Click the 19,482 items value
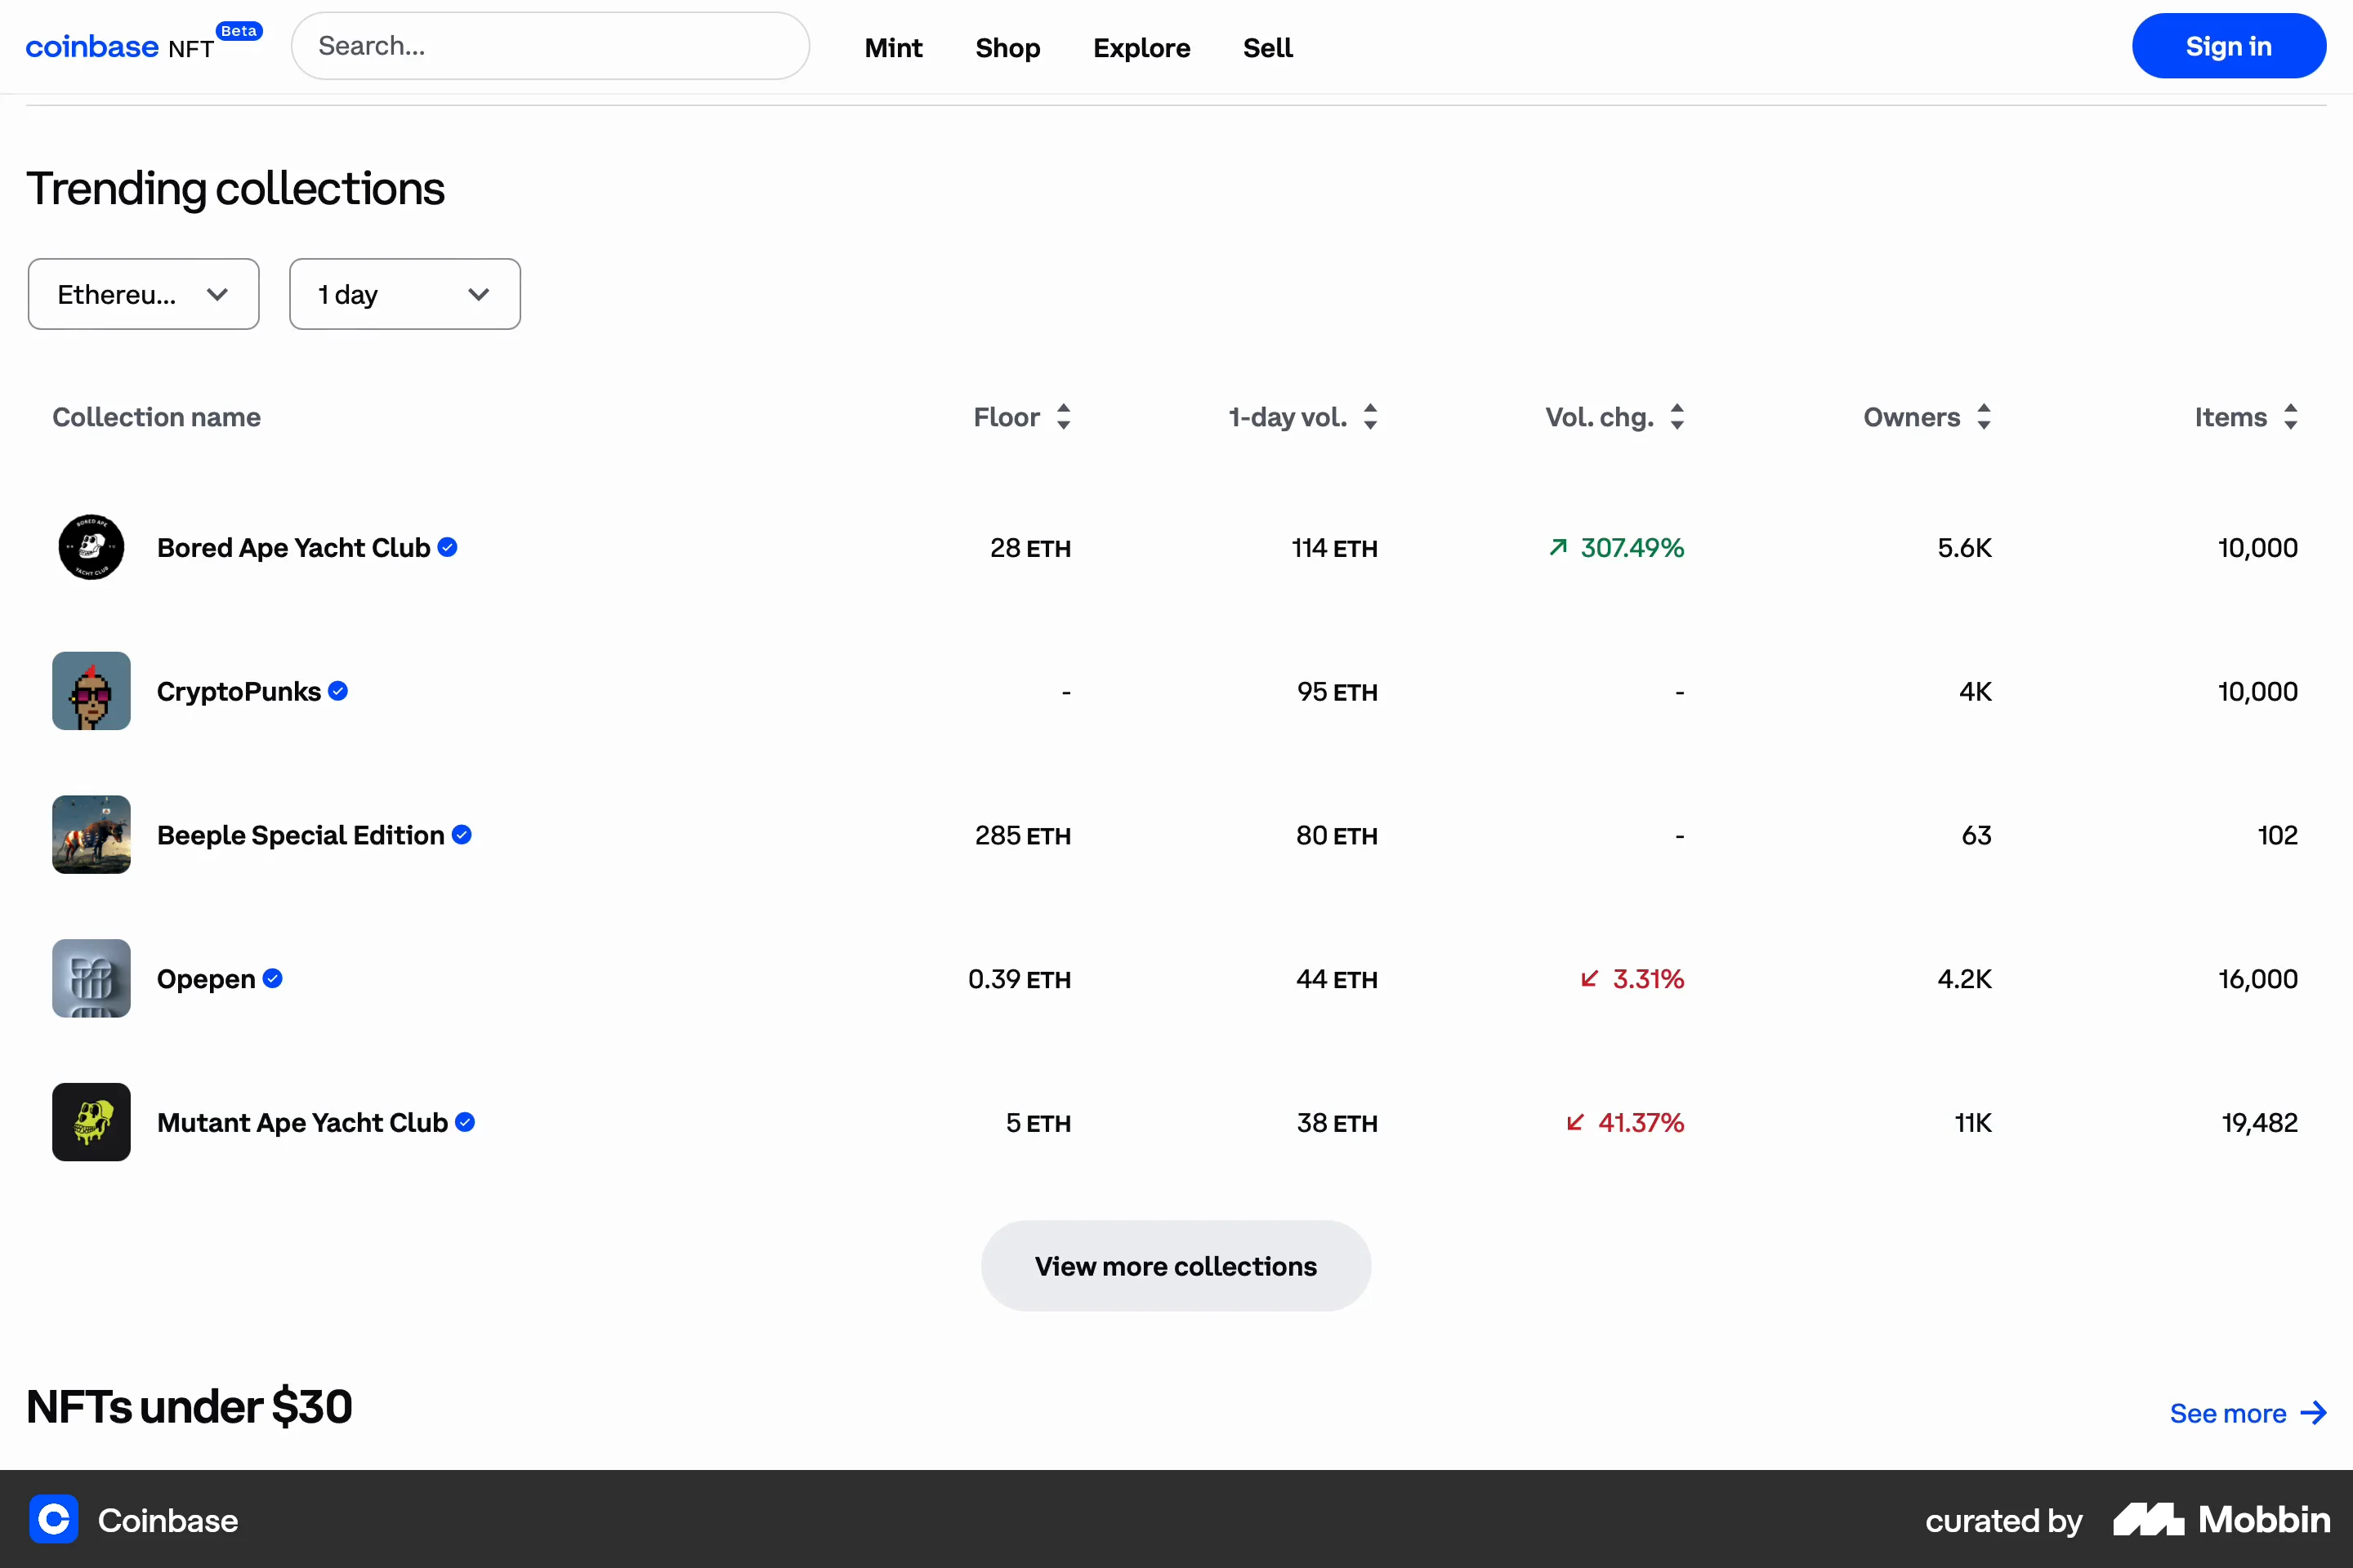2353x1568 pixels. [2260, 1123]
